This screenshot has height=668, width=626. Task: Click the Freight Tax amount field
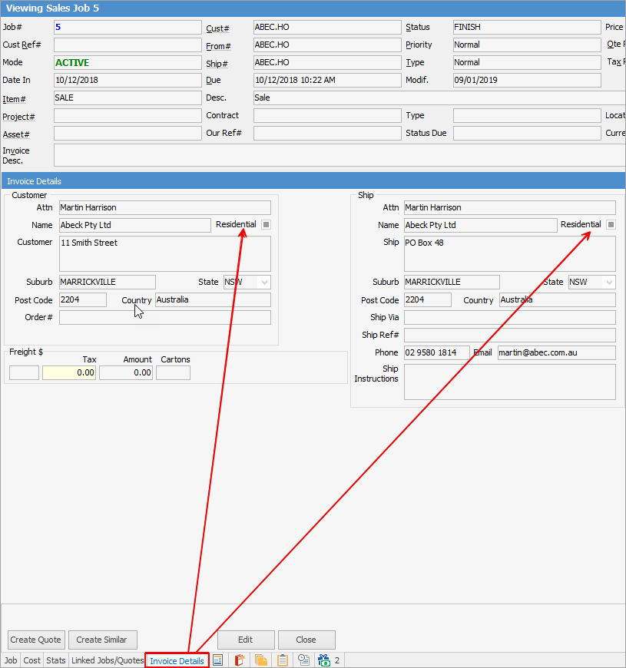coord(69,372)
